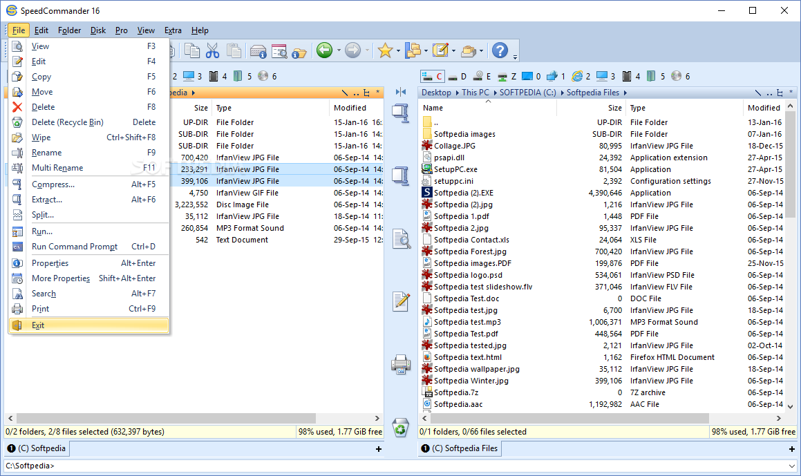This screenshot has height=476, width=801.
Task: Open the toolbar overflow options arrow
Action: click(x=515, y=56)
